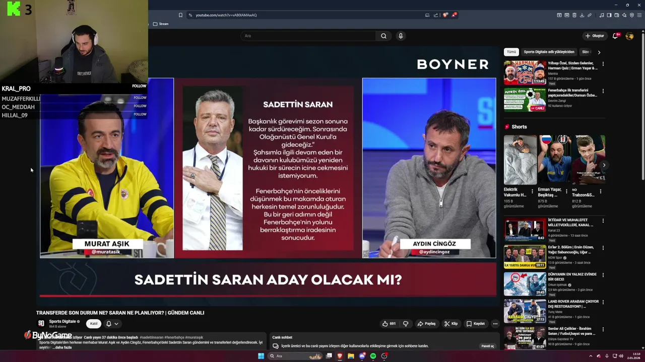Open Brave Shields lion icon
The width and height of the screenshot is (645, 362).
445,15
